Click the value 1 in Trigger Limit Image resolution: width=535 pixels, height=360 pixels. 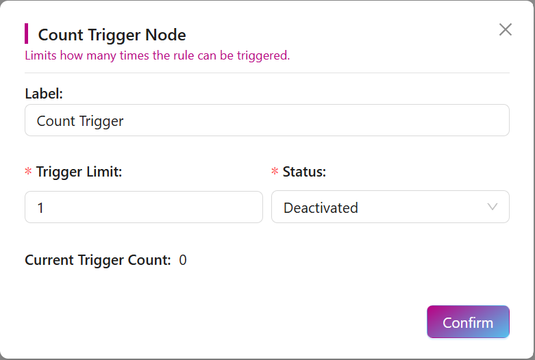pos(40,208)
